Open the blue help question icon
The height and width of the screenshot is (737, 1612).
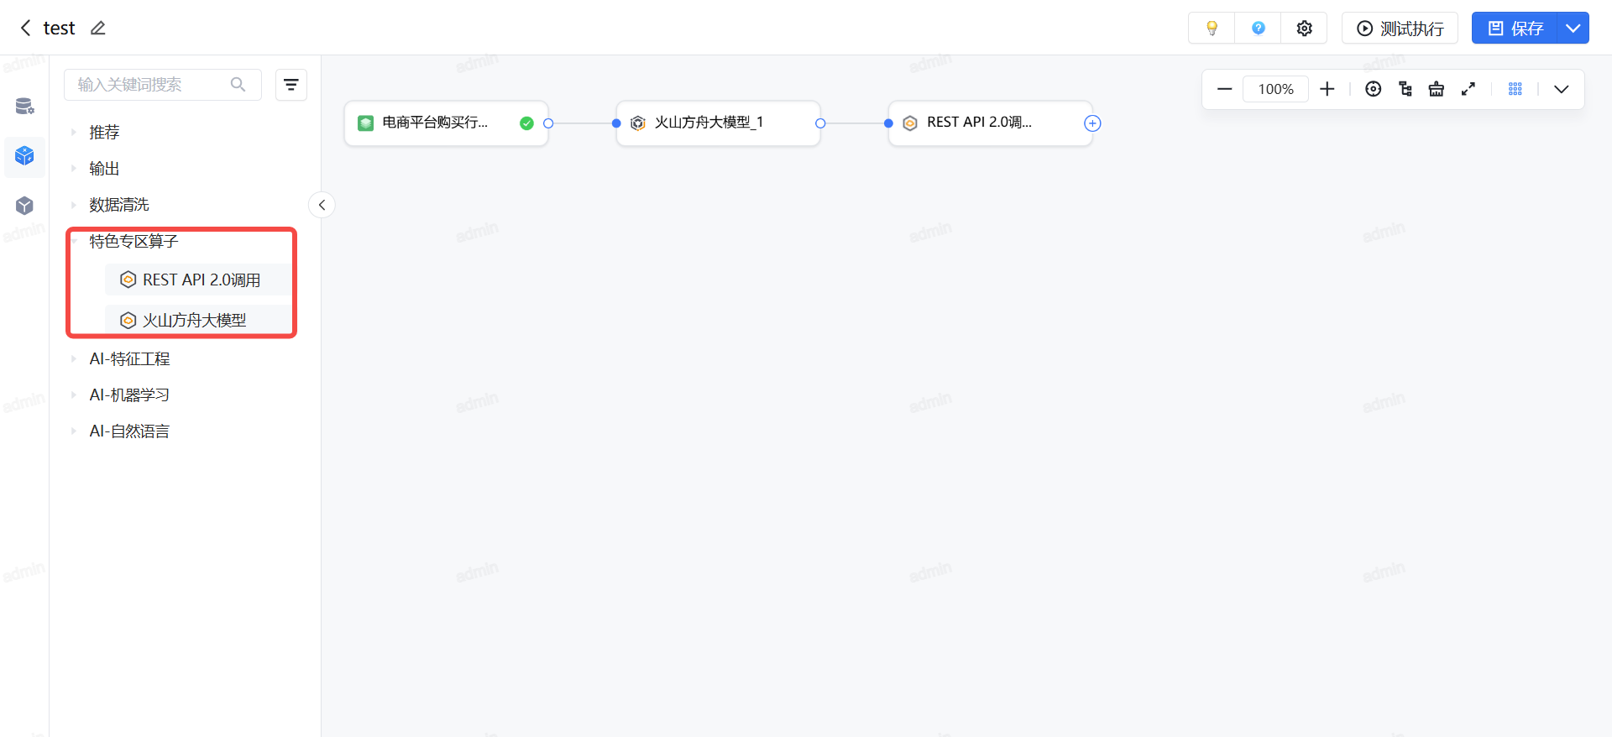click(1258, 28)
